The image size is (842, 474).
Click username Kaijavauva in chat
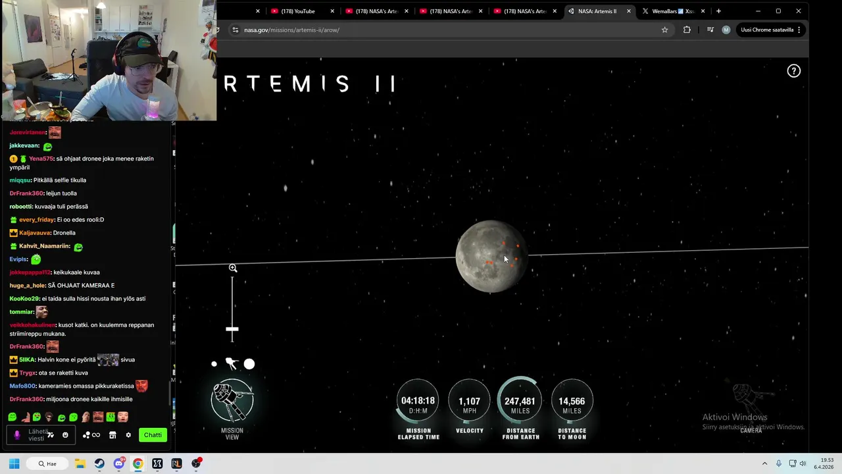click(x=34, y=233)
